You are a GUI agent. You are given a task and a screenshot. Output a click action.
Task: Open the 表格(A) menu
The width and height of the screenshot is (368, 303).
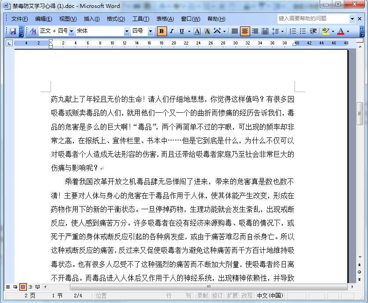(x=165, y=19)
